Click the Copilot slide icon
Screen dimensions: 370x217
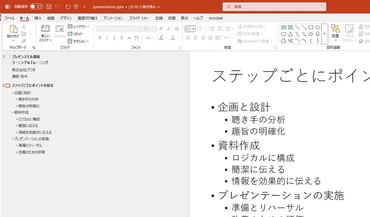(x=59, y=29)
